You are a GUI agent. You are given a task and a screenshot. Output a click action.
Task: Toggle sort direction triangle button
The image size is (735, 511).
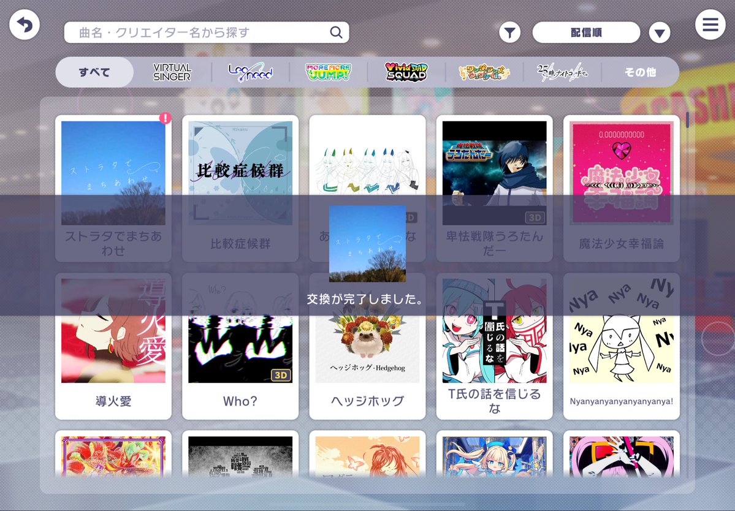(660, 33)
